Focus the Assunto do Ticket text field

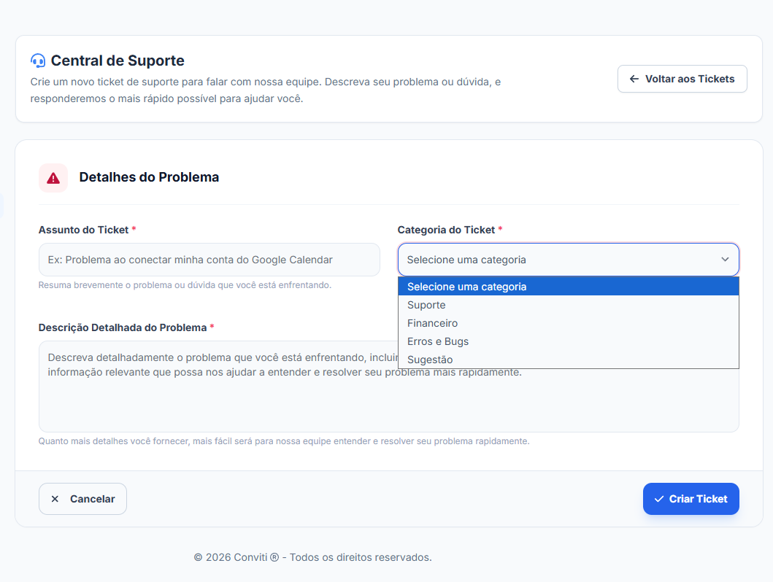[209, 260]
